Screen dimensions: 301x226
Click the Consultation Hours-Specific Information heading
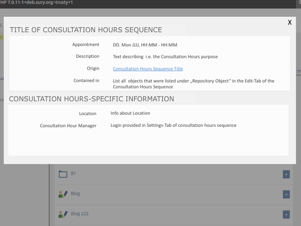pos(92,99)
